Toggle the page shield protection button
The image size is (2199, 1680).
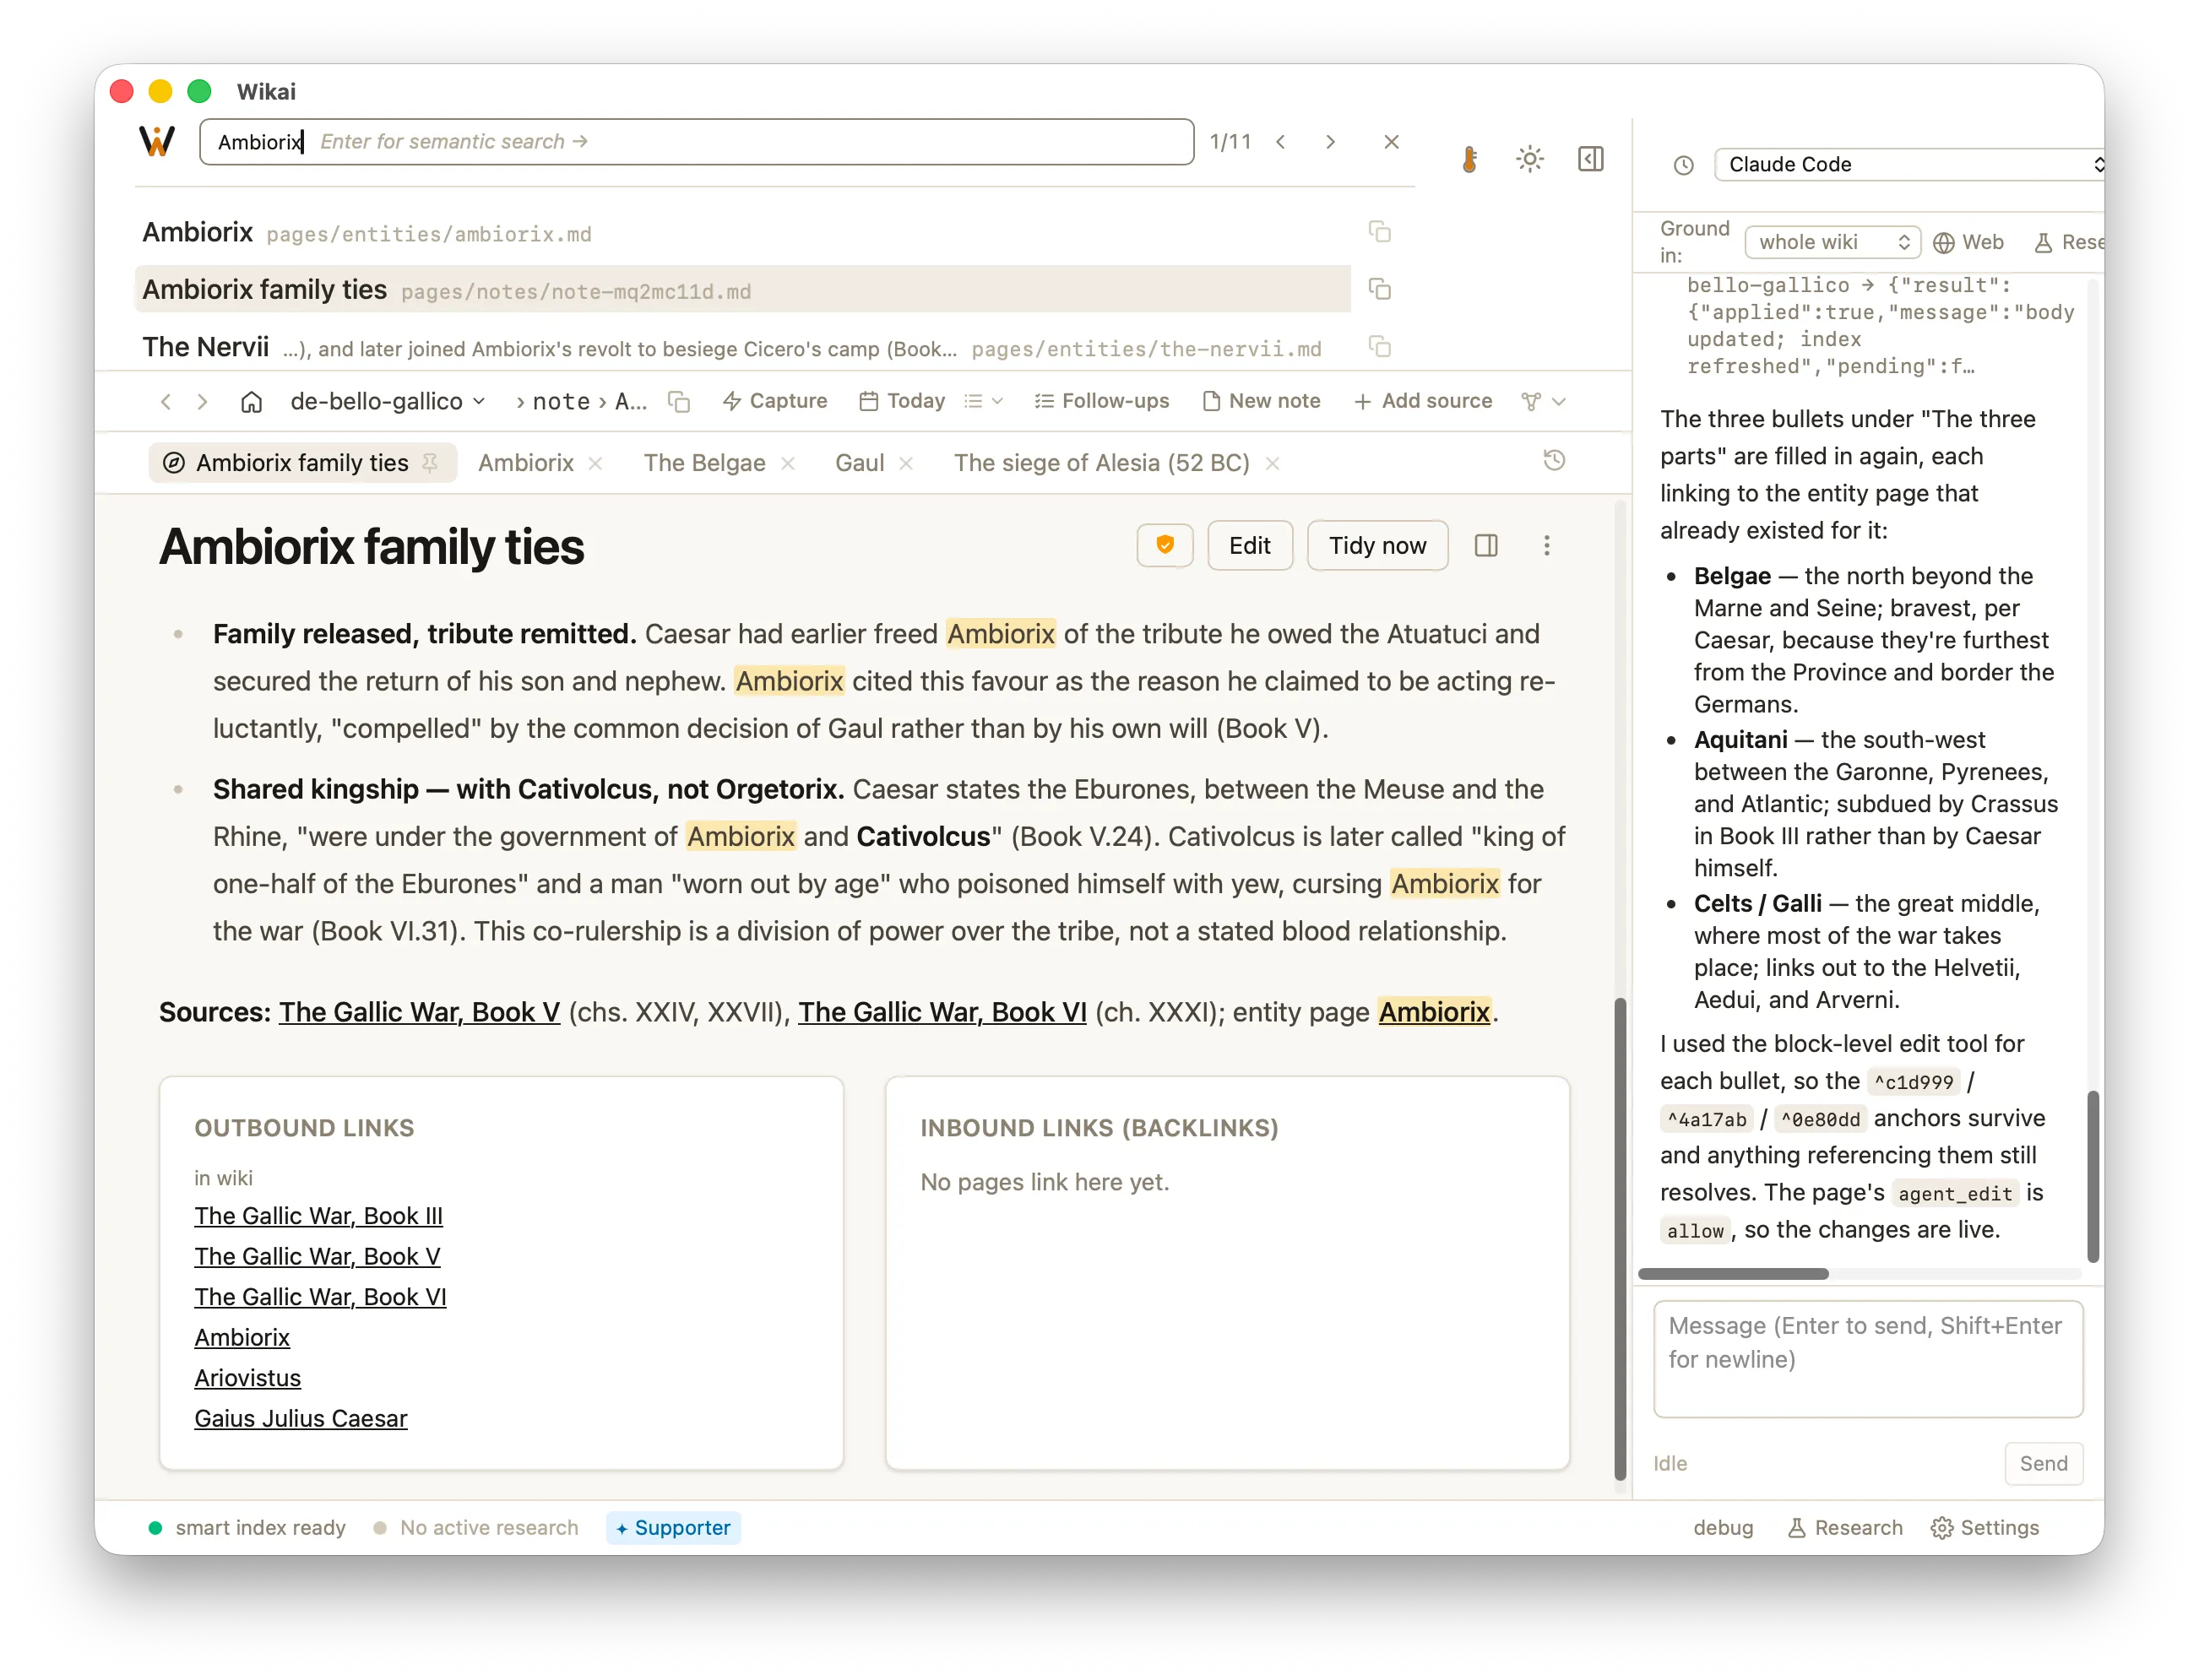pyautogui.click(x=1165, y=545)
